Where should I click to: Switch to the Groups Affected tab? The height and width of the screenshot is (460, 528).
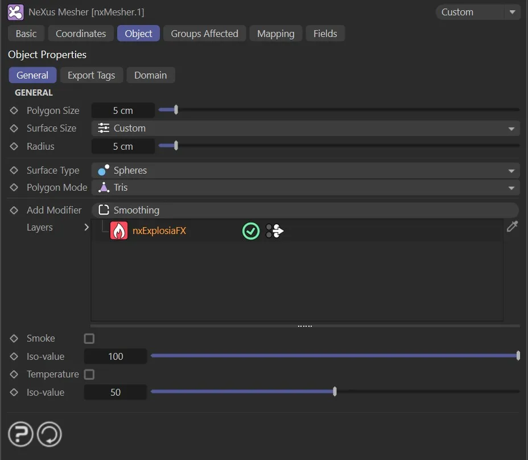coord(204,34)
